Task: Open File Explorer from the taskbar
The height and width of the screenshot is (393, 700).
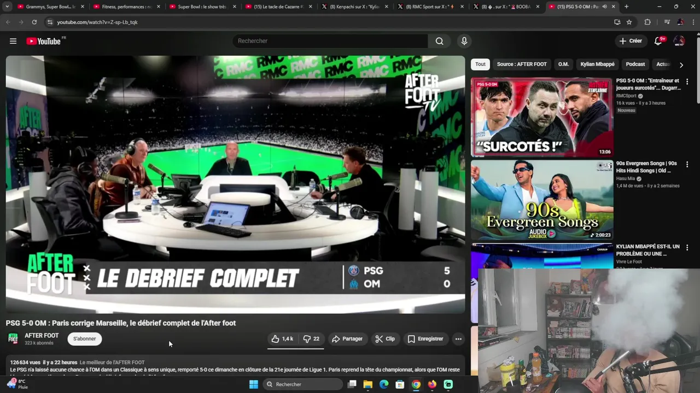Action: point(368,384)
